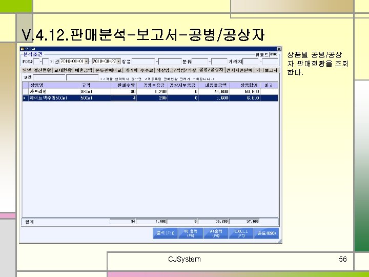This screenshot has width=369, height=277.
Task: Close the 보고서 window
Action: [x=279, y=49]
